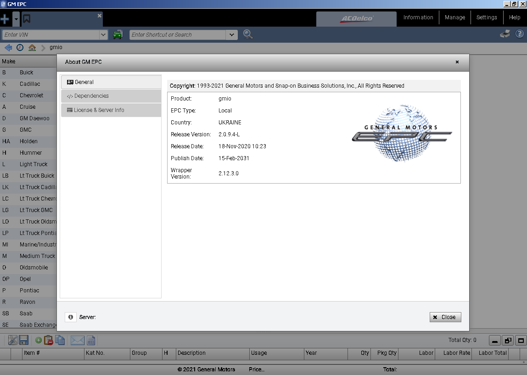Image resolution: width=527 pixels, height=375 pixels.
Task: Click the ACDelco logo banner
Action: 357,19
